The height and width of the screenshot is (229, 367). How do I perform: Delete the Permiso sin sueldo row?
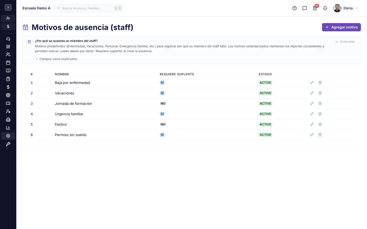(x=320, y=135)
